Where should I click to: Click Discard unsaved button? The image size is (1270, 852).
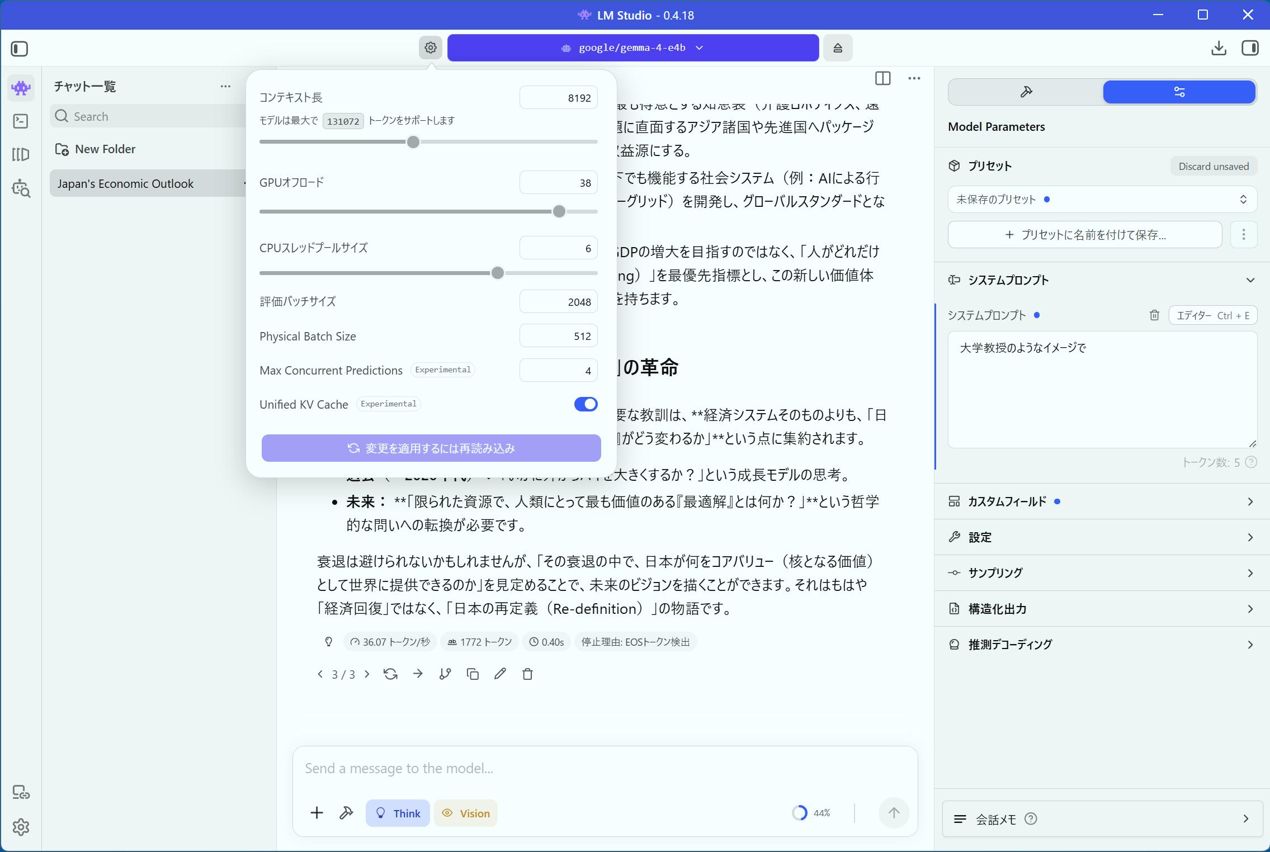pos(1214,166)
